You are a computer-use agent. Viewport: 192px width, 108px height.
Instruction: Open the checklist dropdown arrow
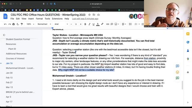coord(139,24)
